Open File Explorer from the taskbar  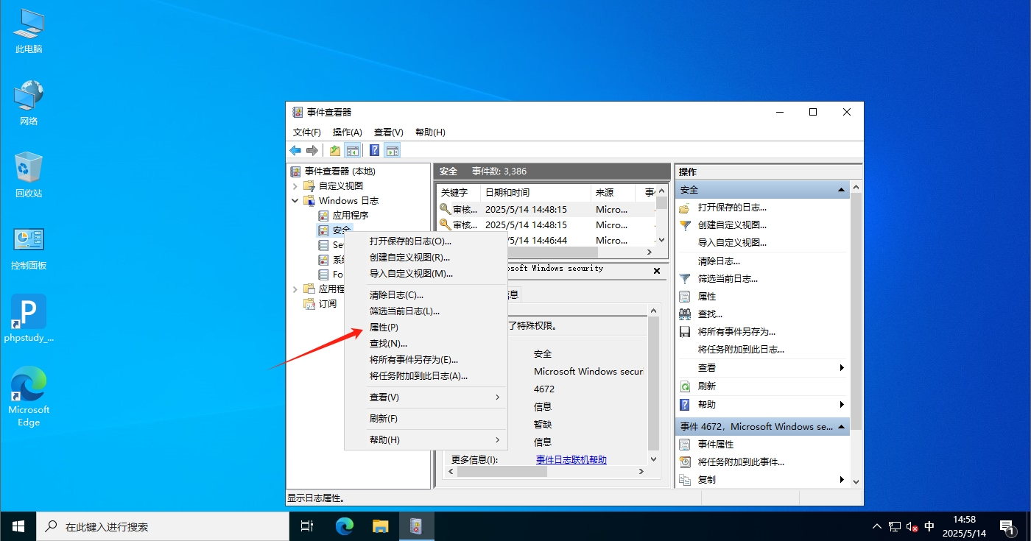click(x=380, y=526)
